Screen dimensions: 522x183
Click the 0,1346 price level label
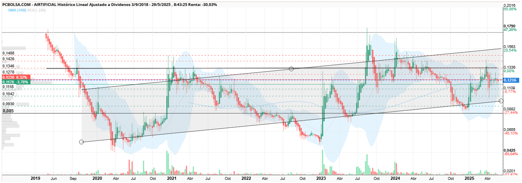(9, 66)
